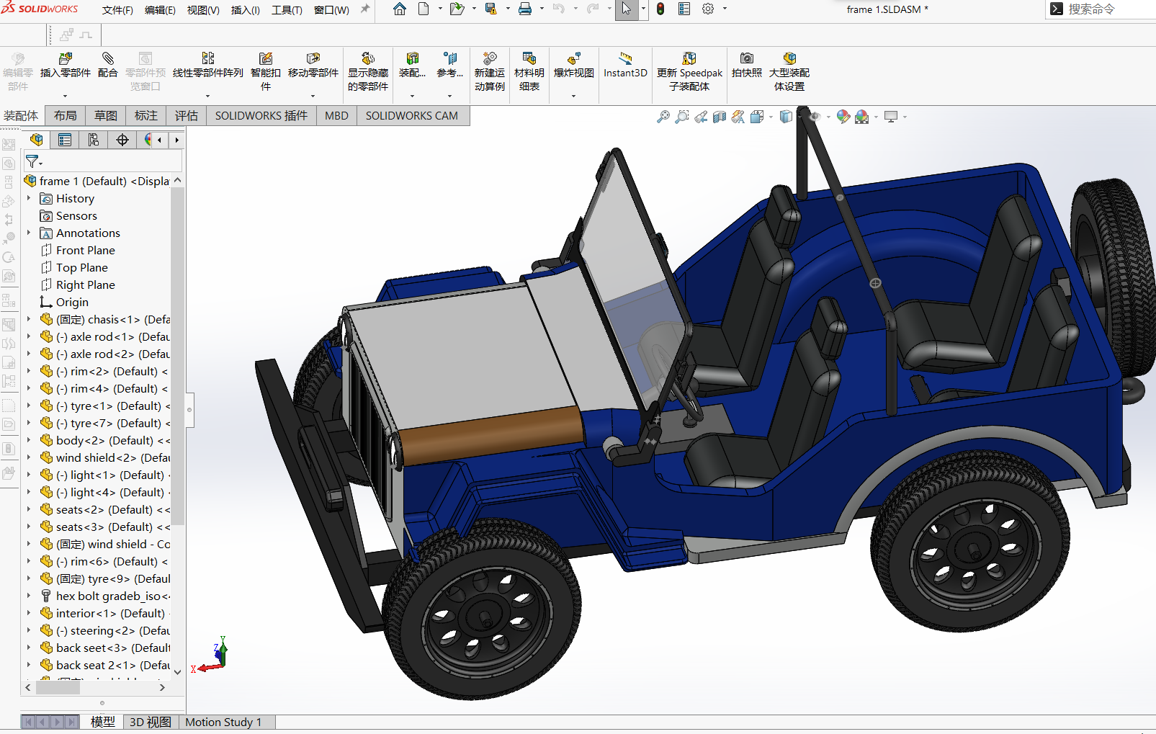Image resolution: width=1156 pixels, height=734 pixels.
Task: Open the Motion Study 1 tab
Action: pyautogui.click(x=223, y=722)
